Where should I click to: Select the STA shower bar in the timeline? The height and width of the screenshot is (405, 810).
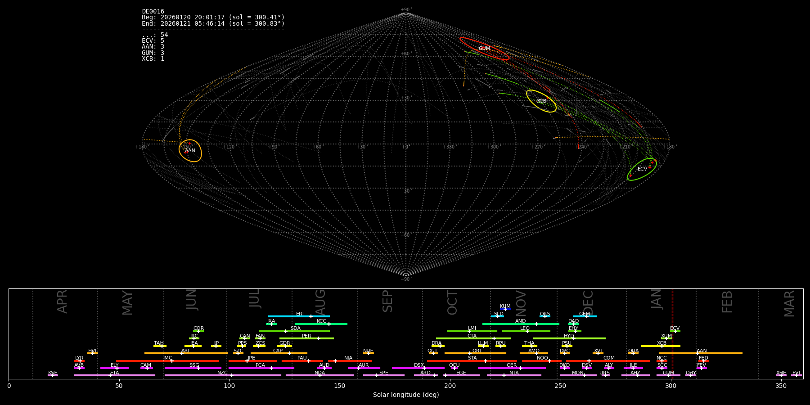(472, 361)
